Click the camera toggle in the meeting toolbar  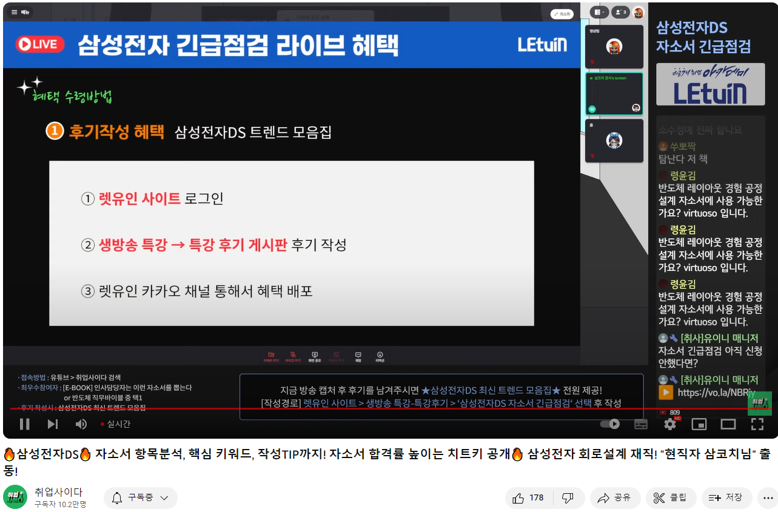pos(270,356)
